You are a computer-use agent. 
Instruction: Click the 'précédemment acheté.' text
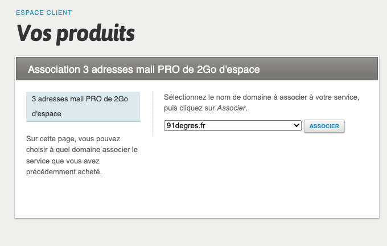pyautogui.click(x=64, y=173)
